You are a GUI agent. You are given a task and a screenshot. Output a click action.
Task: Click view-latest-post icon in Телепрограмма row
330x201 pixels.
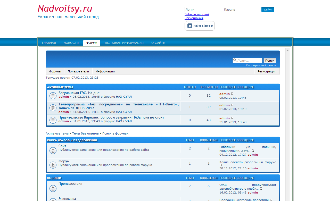(x=232, y=105)
